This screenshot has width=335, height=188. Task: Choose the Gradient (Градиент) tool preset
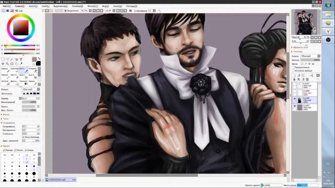tap(24, 83)
